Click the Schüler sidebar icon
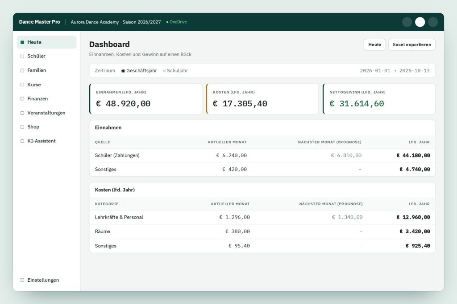This screenshot has height=304, width=457. 22,57
